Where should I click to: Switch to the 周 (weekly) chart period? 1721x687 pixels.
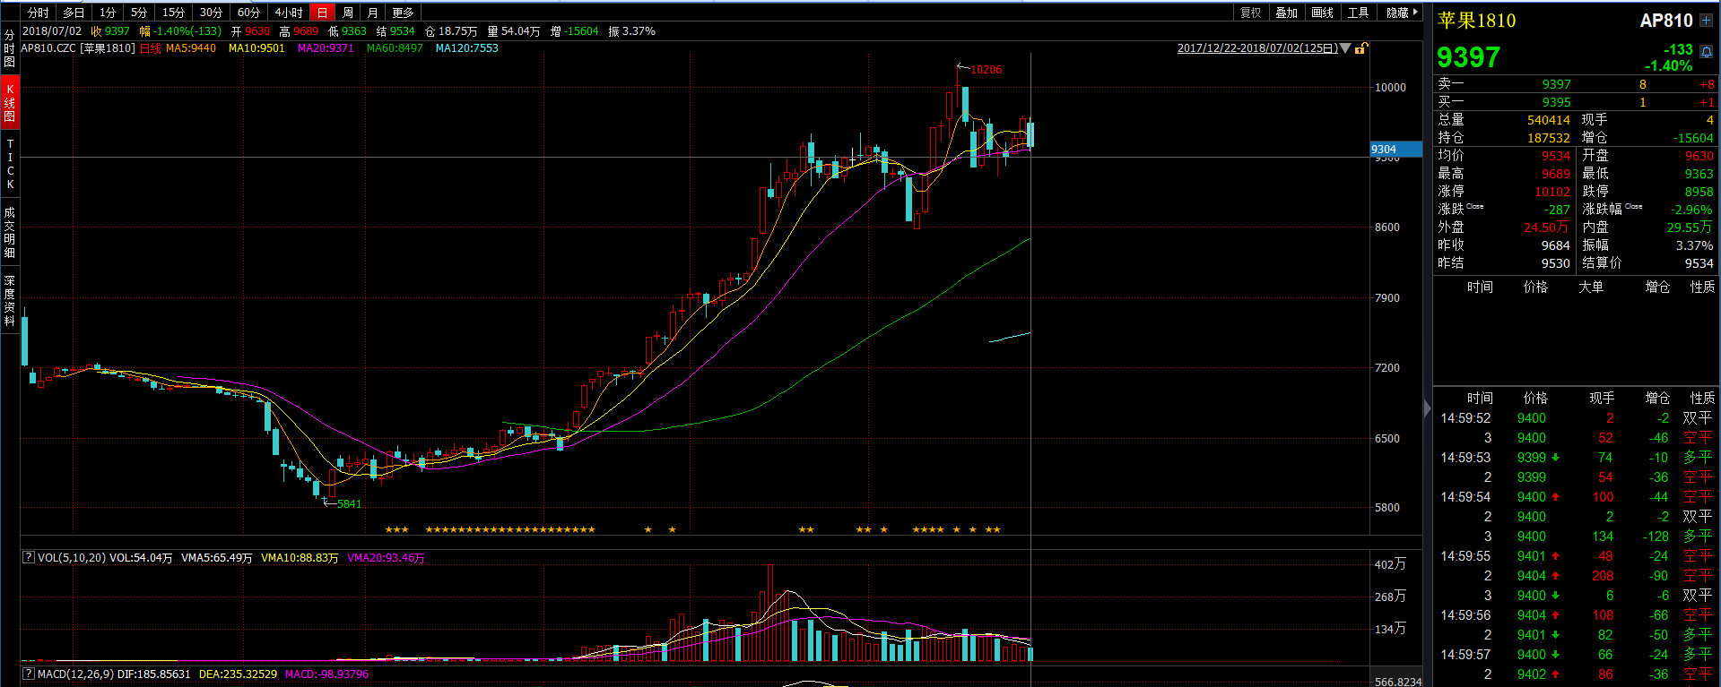pyautogui.click(x=348, y=13)
